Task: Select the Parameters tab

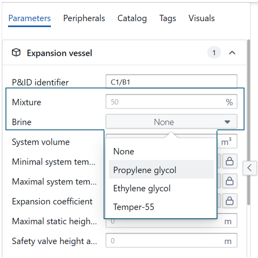Action: 30,19
